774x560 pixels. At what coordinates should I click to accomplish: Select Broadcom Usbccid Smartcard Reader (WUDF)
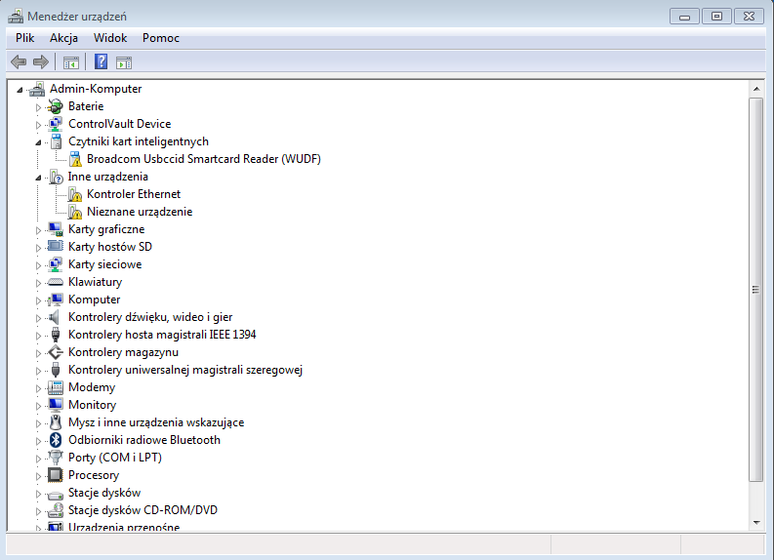(x=203, y=159)
